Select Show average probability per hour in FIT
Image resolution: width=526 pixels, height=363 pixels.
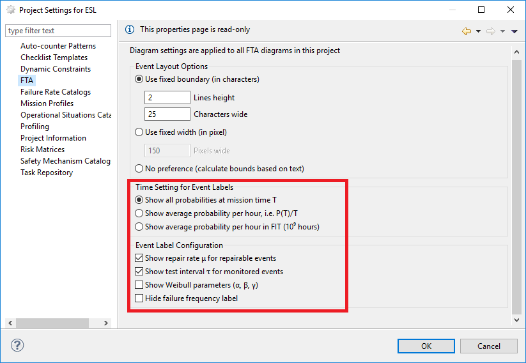click(139, 227)
